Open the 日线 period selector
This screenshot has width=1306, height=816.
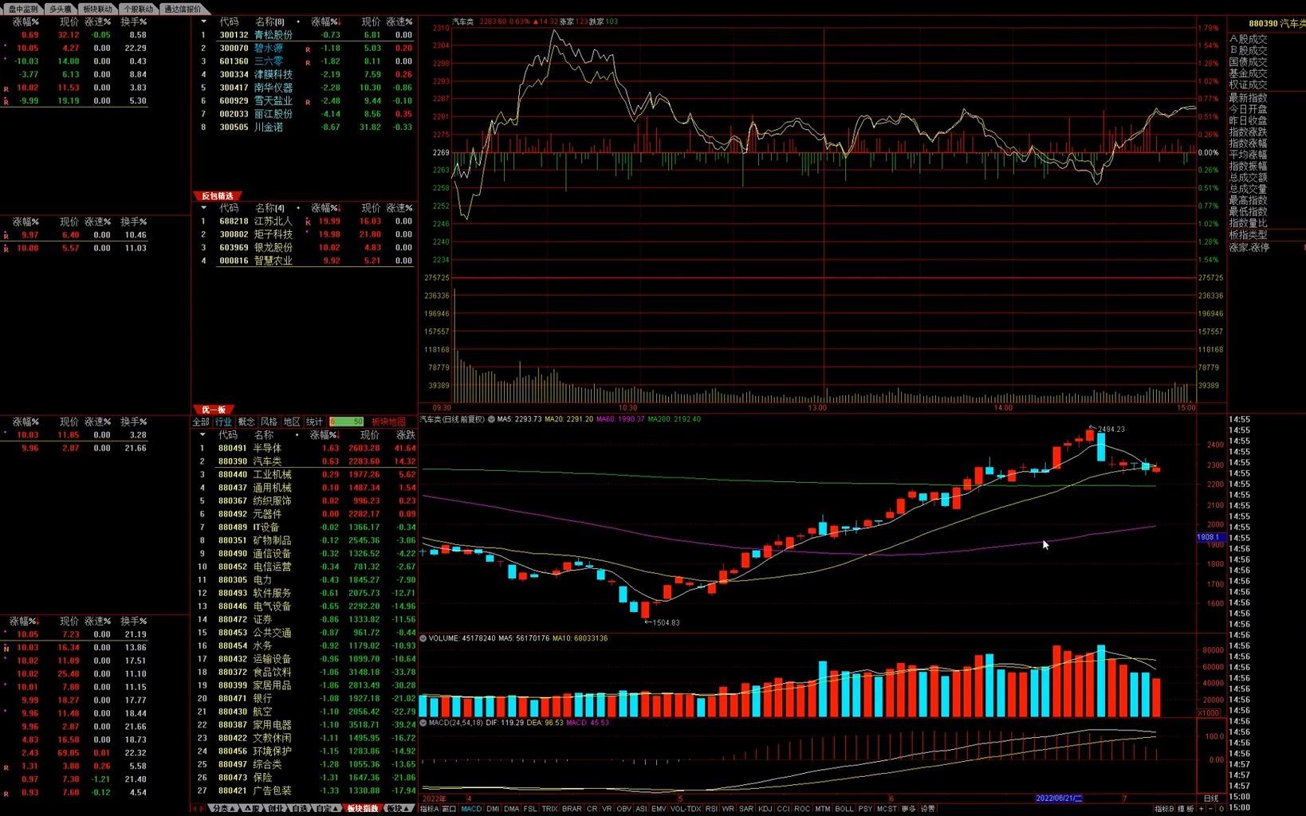(x=1210, y=798)
